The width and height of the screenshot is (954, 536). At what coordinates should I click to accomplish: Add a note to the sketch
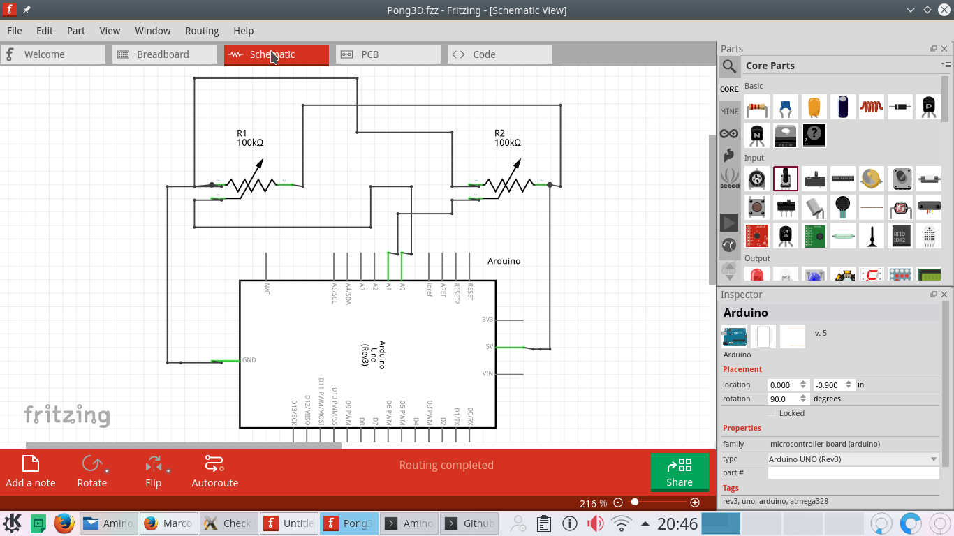pyautogui.click(x=30, y=472)
